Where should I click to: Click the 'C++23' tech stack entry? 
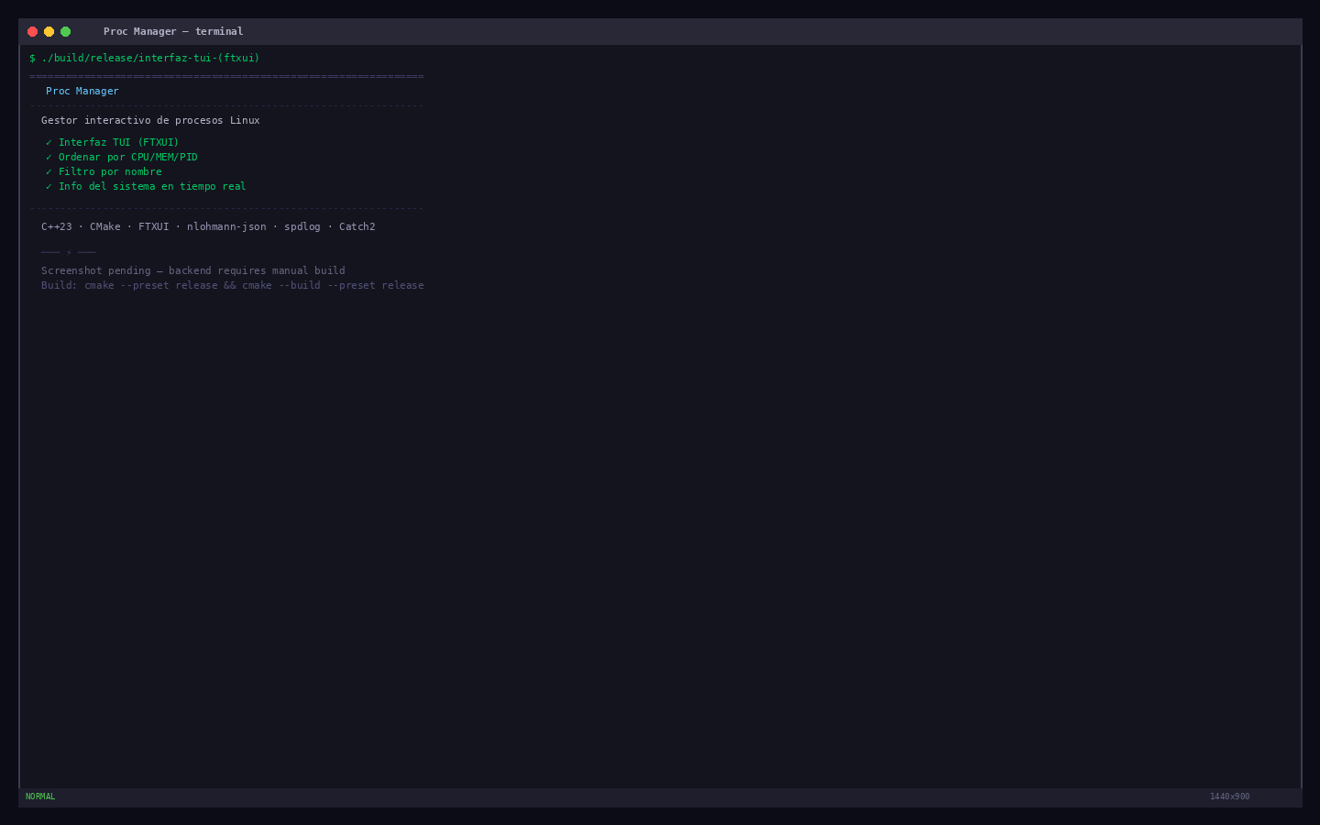click(x=57, y=226)
